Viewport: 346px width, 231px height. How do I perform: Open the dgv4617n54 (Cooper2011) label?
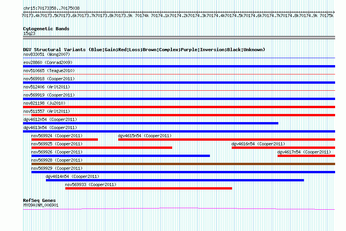click(304, 152)
